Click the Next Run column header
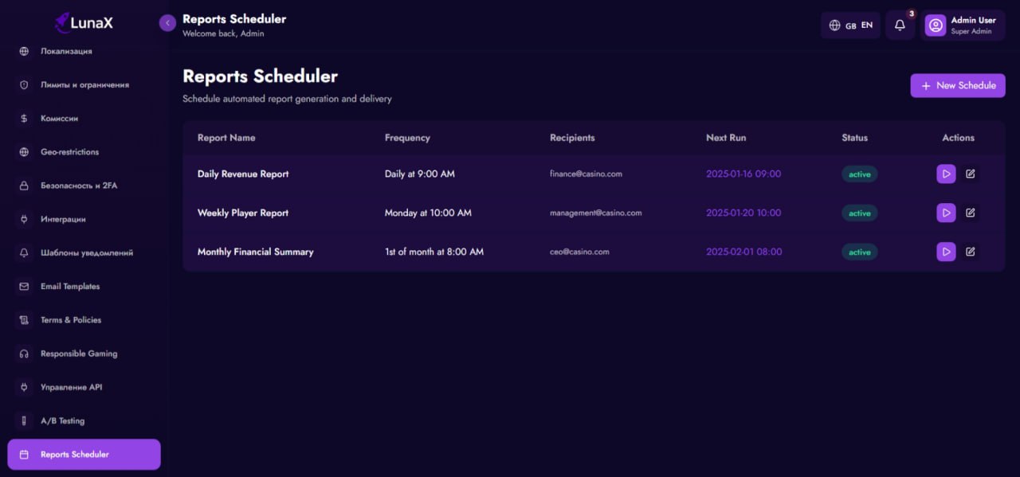1020x477 pixels. [x=726, y=138]
